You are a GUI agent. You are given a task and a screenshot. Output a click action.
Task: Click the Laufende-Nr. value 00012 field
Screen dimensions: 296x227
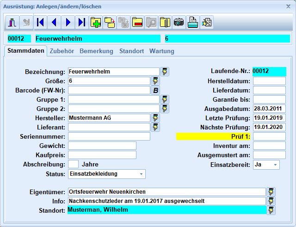tap(269, 71)
